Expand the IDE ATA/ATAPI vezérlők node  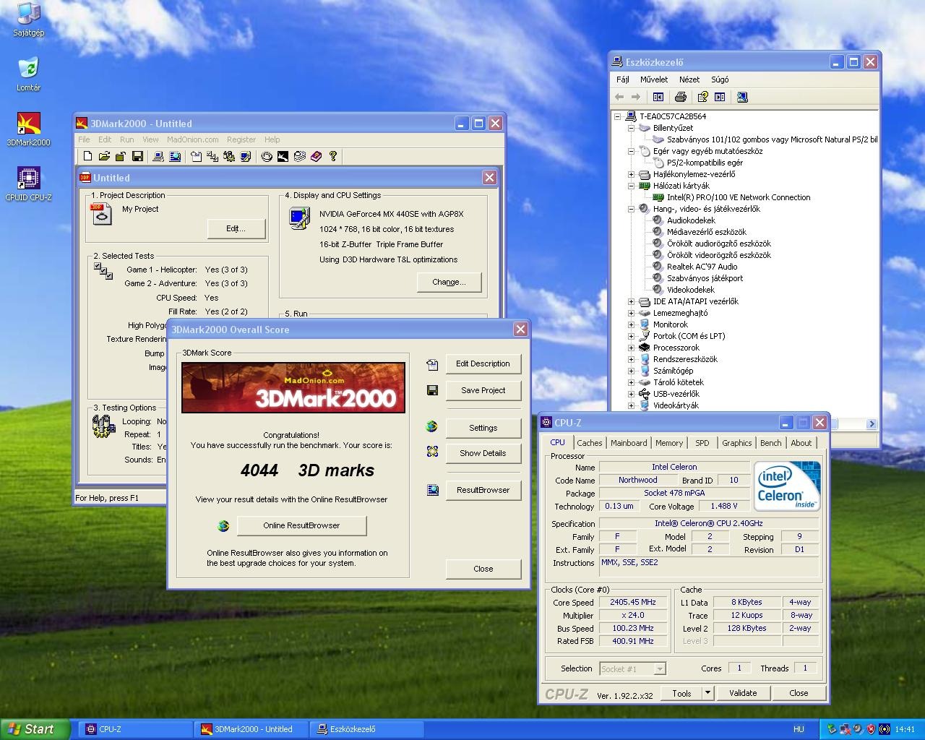[x=631, y=301]
